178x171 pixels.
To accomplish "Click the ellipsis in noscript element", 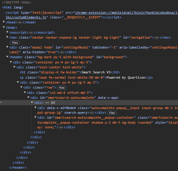I will pyautogui.click(x=31, y=33).
